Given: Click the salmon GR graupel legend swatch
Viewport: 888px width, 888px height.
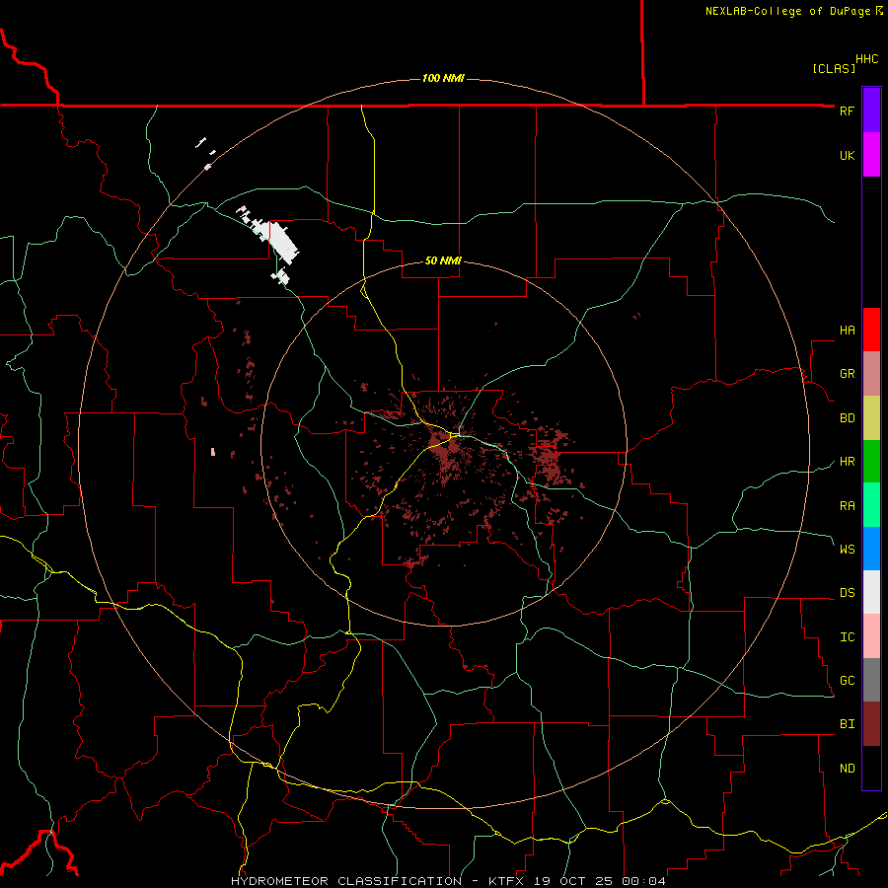Looking at the screenshot, I should point(871,373).
